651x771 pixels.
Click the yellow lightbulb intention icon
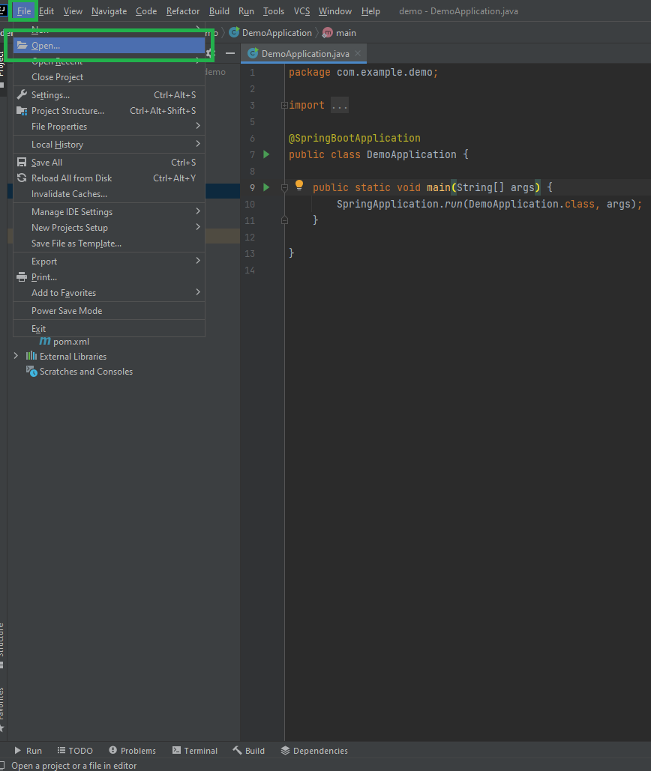coord(298,185)
